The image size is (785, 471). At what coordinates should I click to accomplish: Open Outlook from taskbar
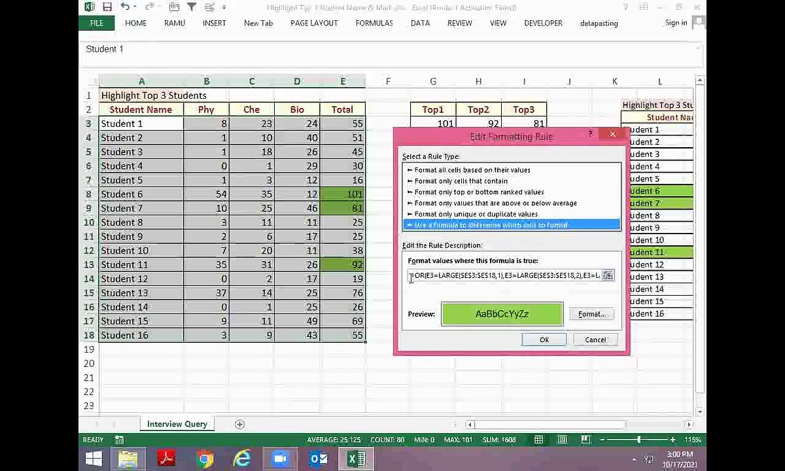(x=319, y=459)
